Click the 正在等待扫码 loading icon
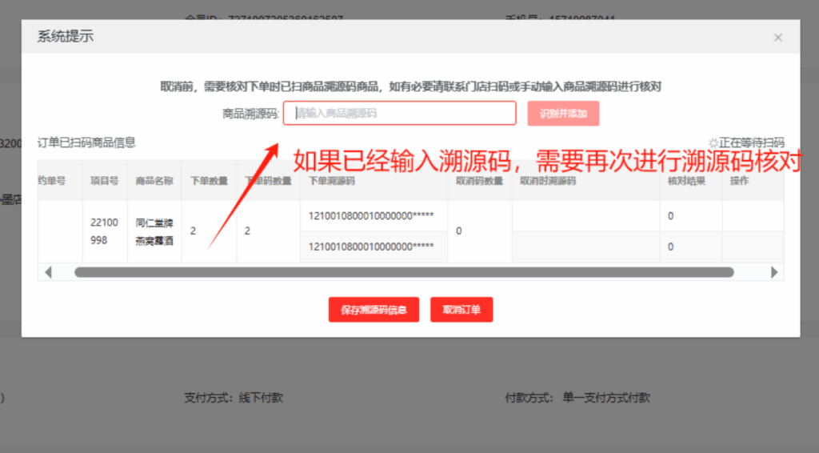 713,142
